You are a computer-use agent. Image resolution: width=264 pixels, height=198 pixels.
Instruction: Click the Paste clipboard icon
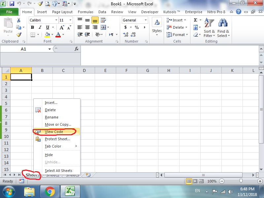coord(8,23)
